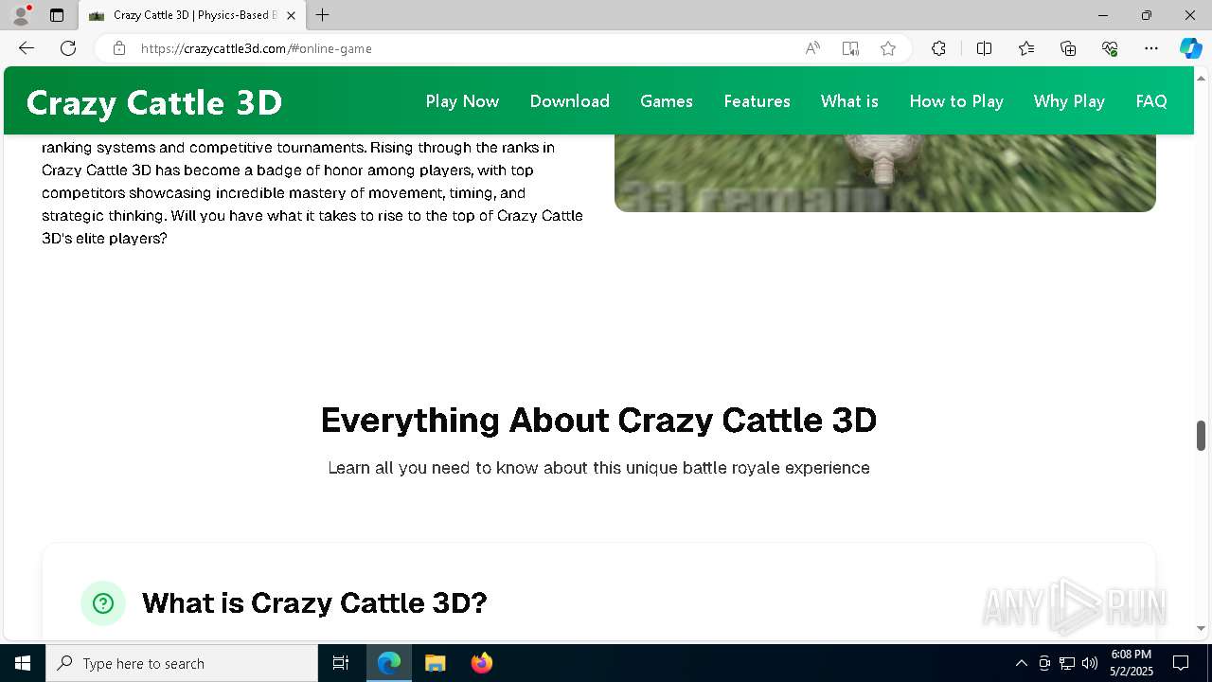Viewport: 1212px width, 682px height.
Task: Open What is nav link
Action: (x=849, y=101)
